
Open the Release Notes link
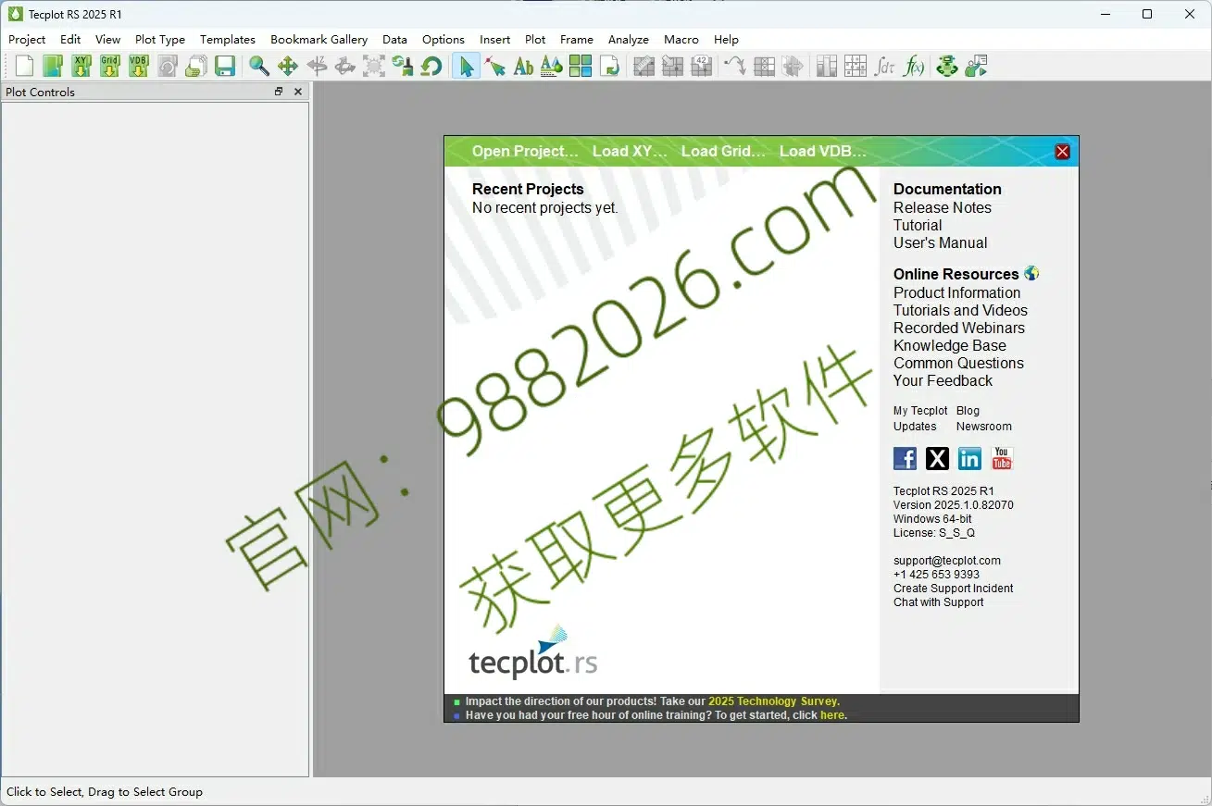coord(943,208)
